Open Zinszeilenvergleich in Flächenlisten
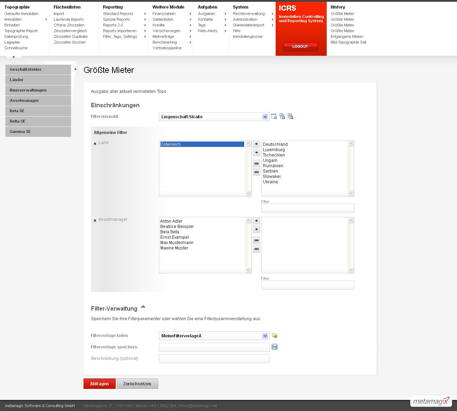Screen dimensions: 457x411 [70, 31]
